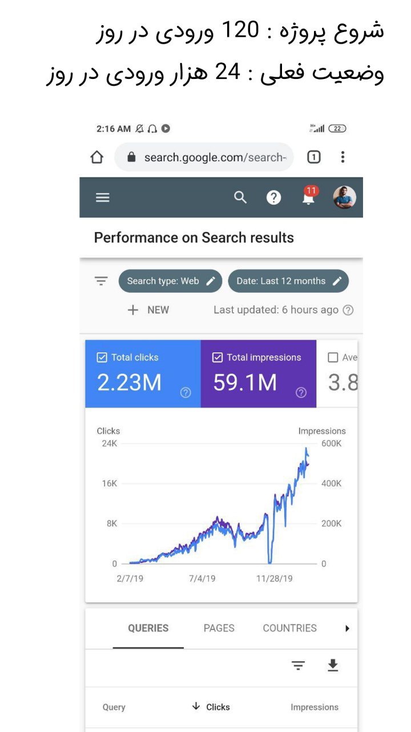Edit the Date: Last 12 months filter
Viewport: 411px width, 732px height.
click(288, 281)
